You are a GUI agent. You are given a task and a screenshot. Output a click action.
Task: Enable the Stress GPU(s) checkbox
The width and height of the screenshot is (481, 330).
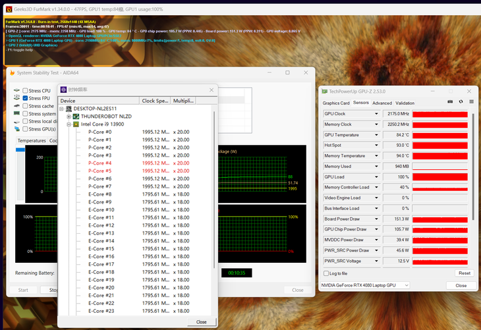tap(25, 129)
